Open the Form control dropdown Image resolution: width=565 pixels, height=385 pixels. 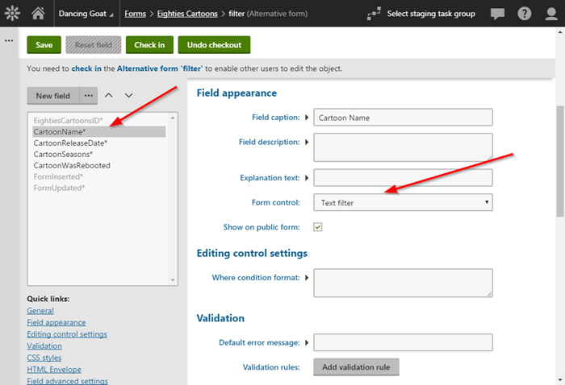(x=403, y=202)
